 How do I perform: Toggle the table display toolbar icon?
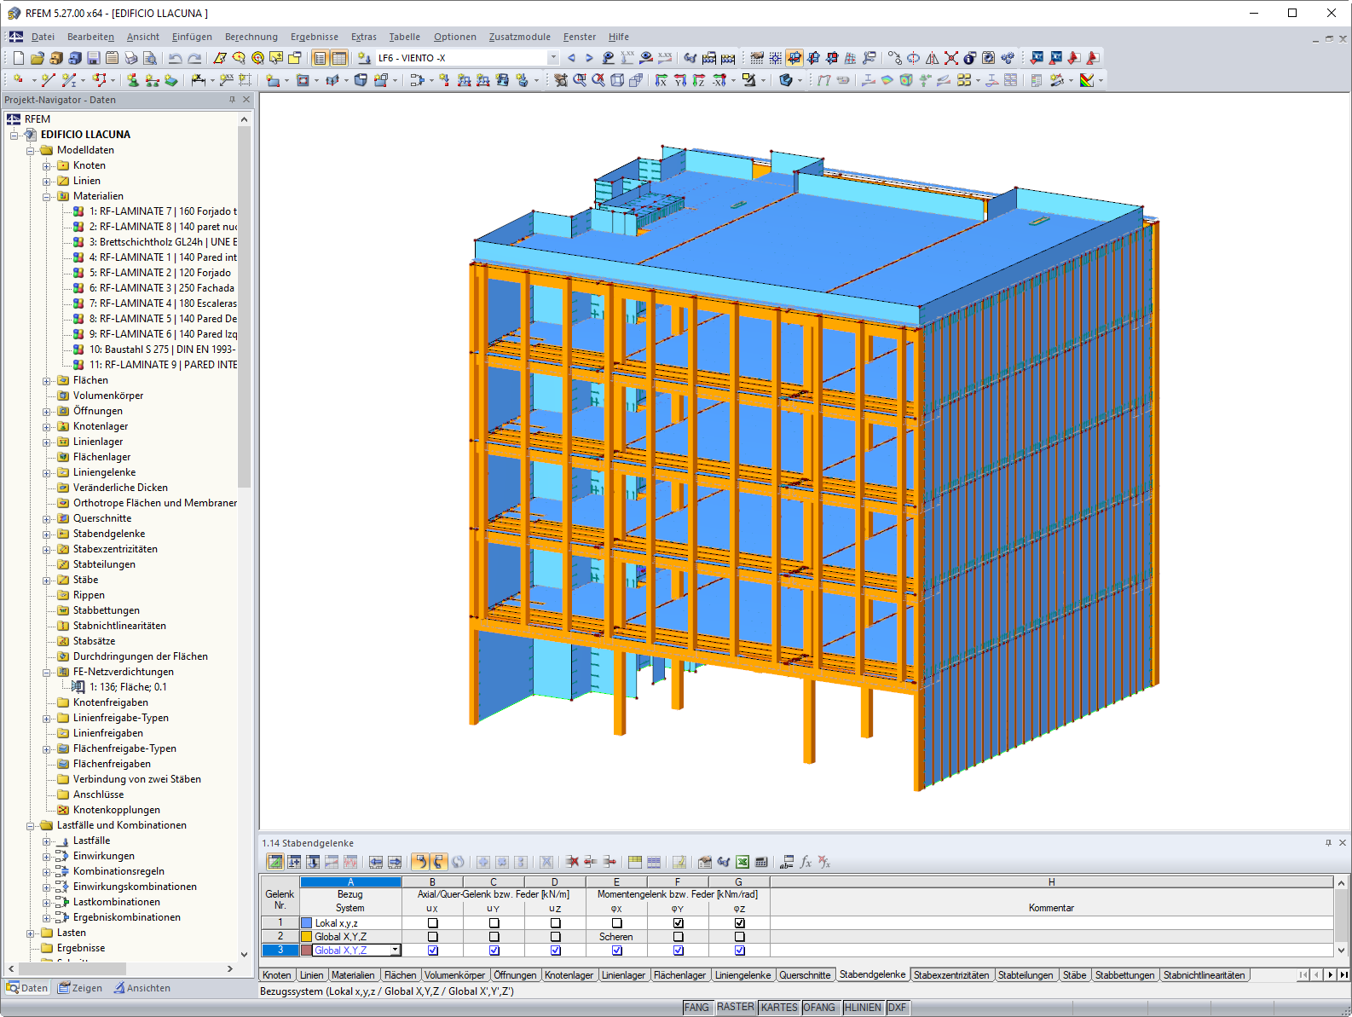pyautogui.click(x=338, y=58)
